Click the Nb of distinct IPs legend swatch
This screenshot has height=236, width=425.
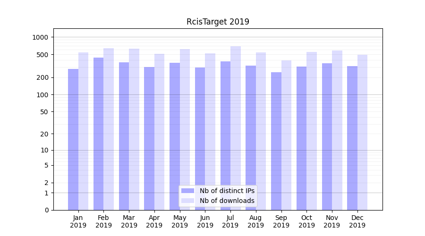187,191
